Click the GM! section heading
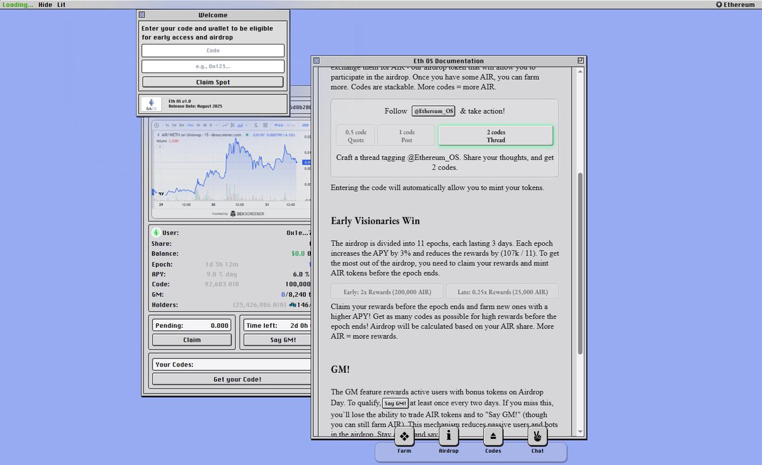Screen dimensions: 762x465 tap(341, 368)
